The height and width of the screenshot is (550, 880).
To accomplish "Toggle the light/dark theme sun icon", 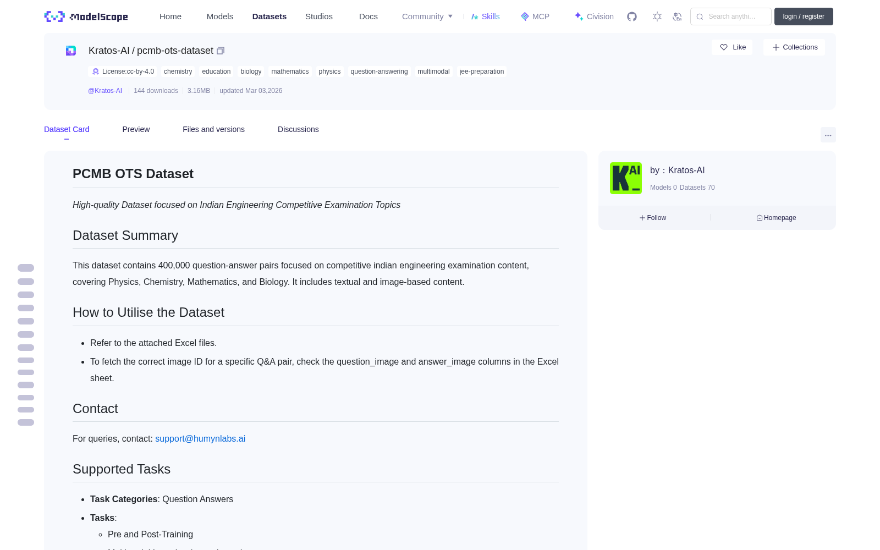I will 657,16.
